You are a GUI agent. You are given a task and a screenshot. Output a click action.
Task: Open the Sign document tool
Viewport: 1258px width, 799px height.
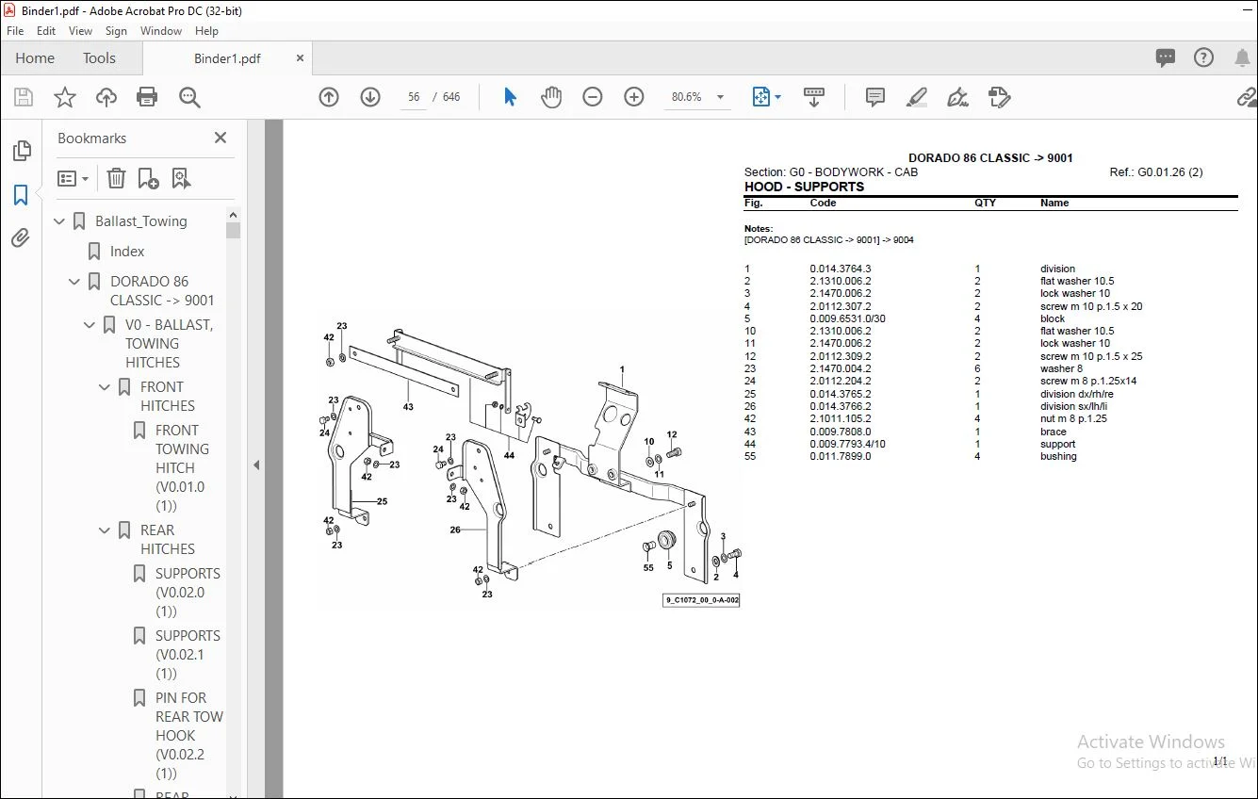tap(958, 97)
